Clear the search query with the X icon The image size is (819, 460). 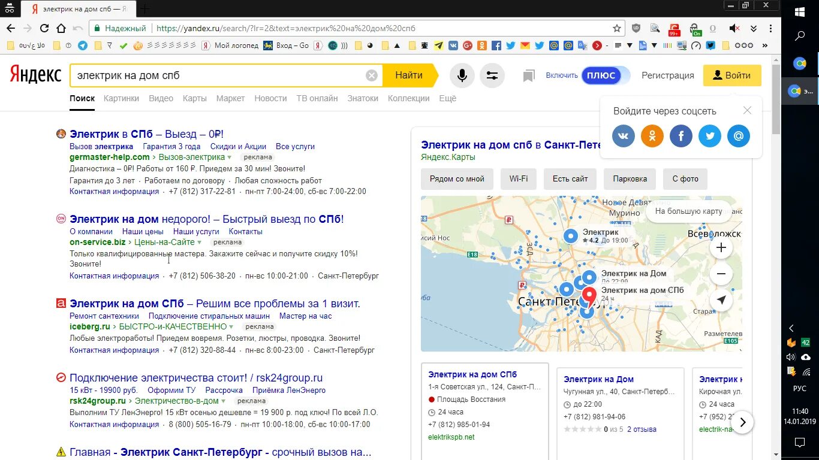pos(372,75)
